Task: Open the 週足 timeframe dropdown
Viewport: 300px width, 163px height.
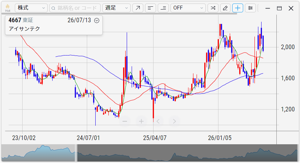Action: 116,8
